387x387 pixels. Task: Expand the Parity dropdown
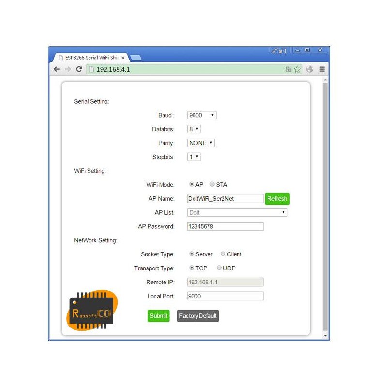201,143
